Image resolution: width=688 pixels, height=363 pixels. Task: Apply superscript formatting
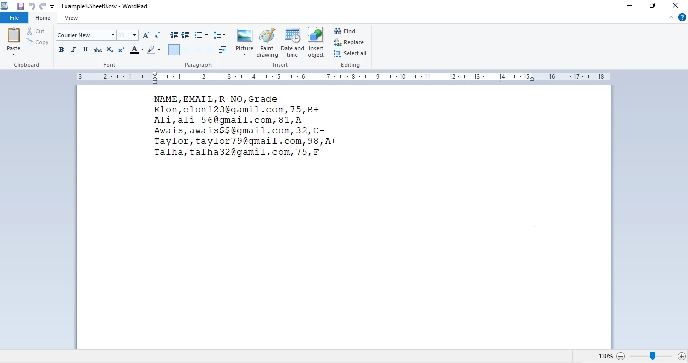click(x=121, y=50)
